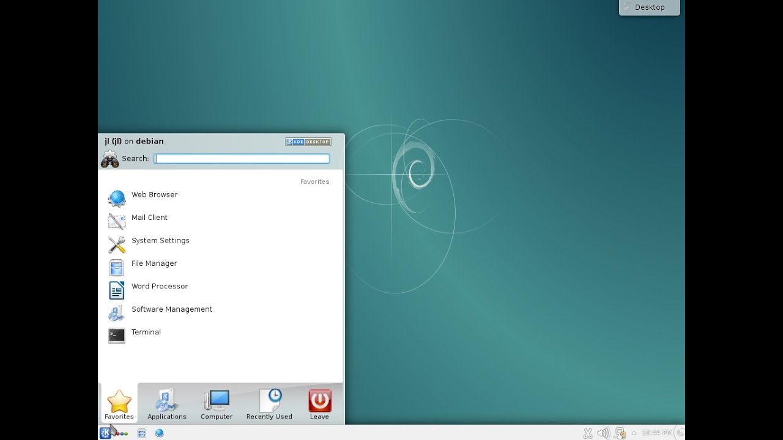The image size is (783, 440).
Task: Open the volume speaker tray icon
Action: pyautogui.click(x=603, y=433)
